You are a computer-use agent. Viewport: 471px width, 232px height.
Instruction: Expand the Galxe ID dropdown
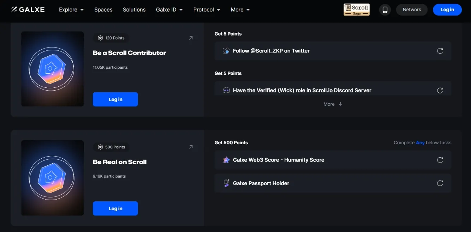[169, 10]
